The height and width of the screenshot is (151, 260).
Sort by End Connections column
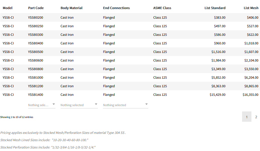116,8
